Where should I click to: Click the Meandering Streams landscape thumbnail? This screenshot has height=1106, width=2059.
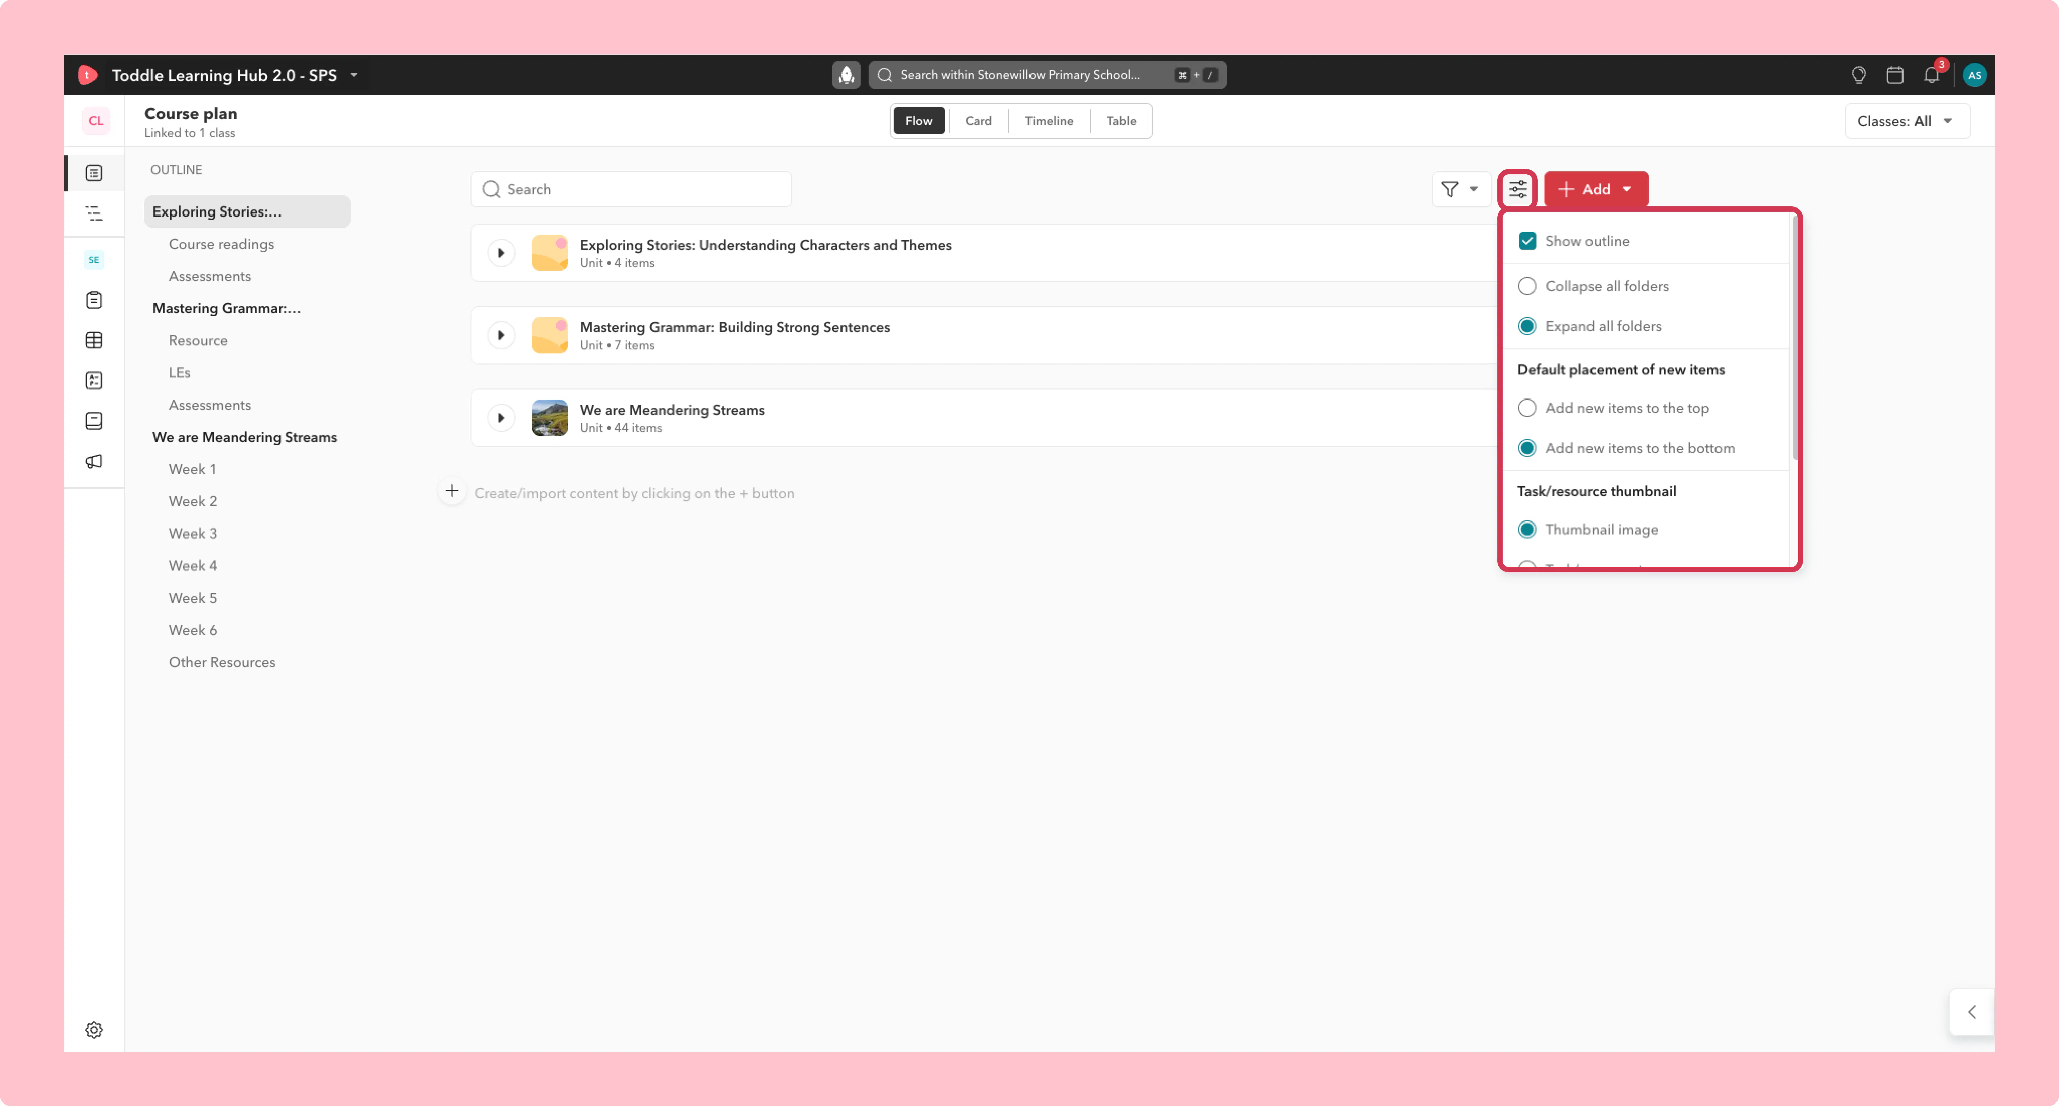[549, 417]
